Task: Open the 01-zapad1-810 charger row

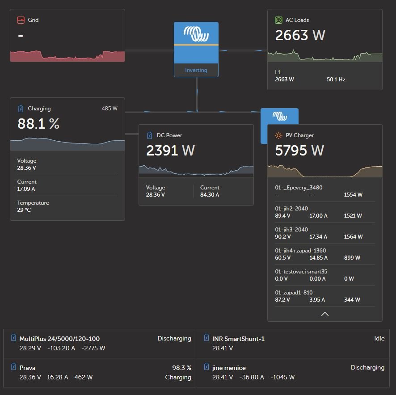Action: 324,296
